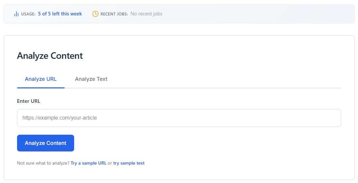Viewport: 358px width, 183px height.
Task: Click the word 'or' between sample links
Action: tap(110, 163)
